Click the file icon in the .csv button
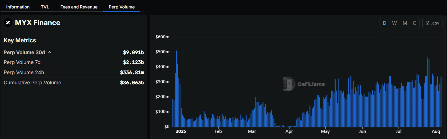447x139 pixels. 427,23
